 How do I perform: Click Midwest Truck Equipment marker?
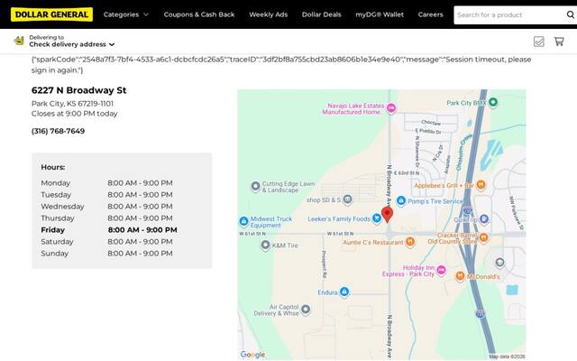(x=243, y=221)
